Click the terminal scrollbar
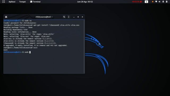 (84, 47)
